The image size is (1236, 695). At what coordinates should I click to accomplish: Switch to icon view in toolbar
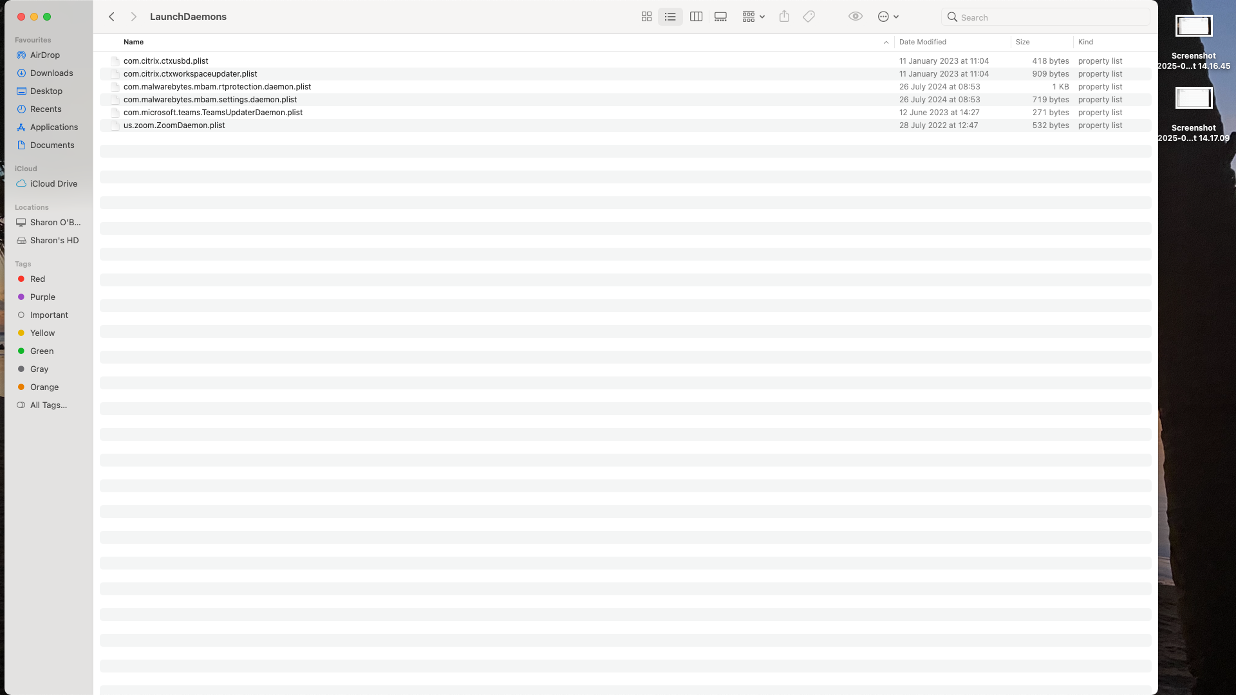click(646, 17)
